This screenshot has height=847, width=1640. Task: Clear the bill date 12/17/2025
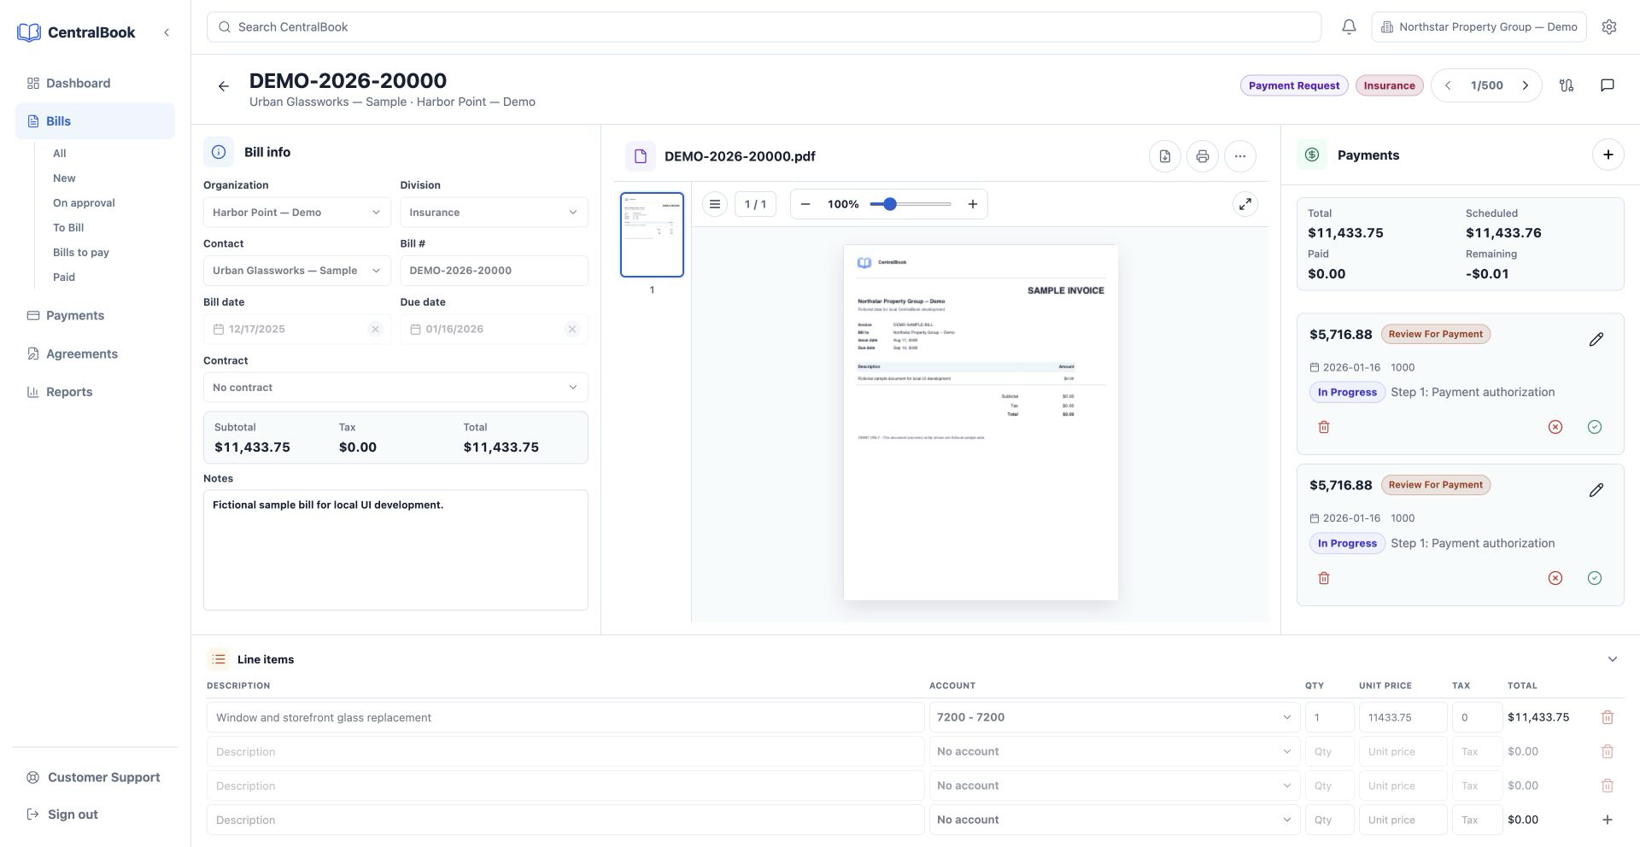(x=375, y=330)
